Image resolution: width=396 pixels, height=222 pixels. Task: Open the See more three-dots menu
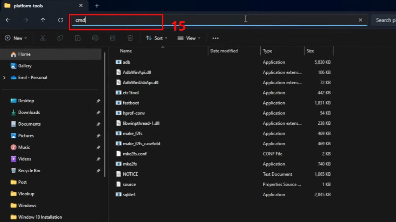215,38
